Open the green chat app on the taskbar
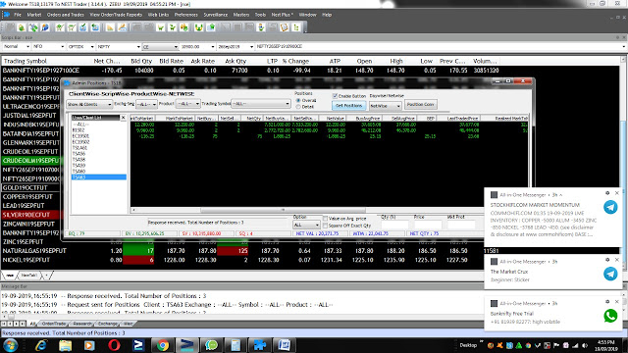The image size is (628, 353). coord(212,345)
